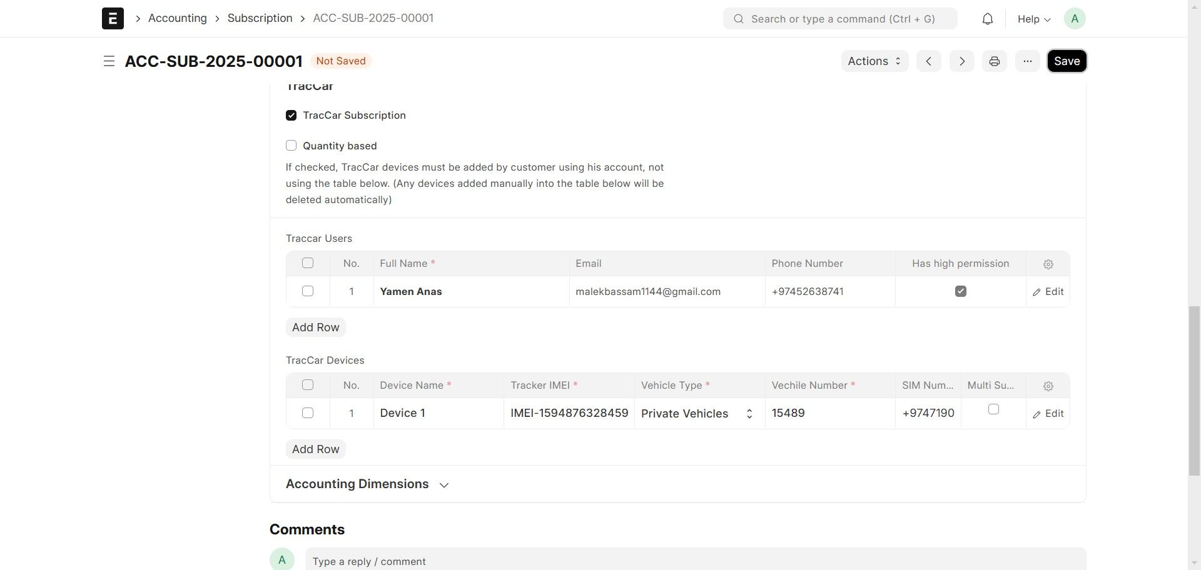The image size is (1201, 570).
Task: Click the Email column header
Action: (667, 264)
